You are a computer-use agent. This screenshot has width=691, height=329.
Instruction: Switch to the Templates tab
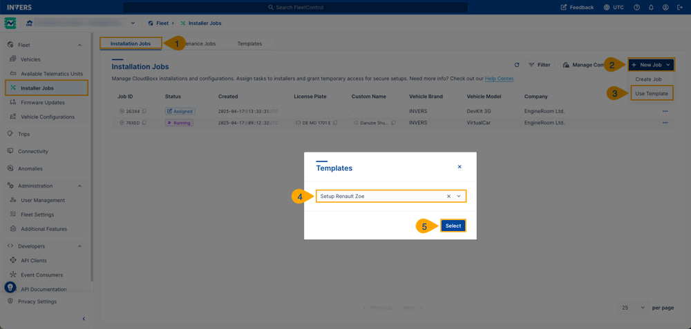pyautogui.click(x=249, y=43)
